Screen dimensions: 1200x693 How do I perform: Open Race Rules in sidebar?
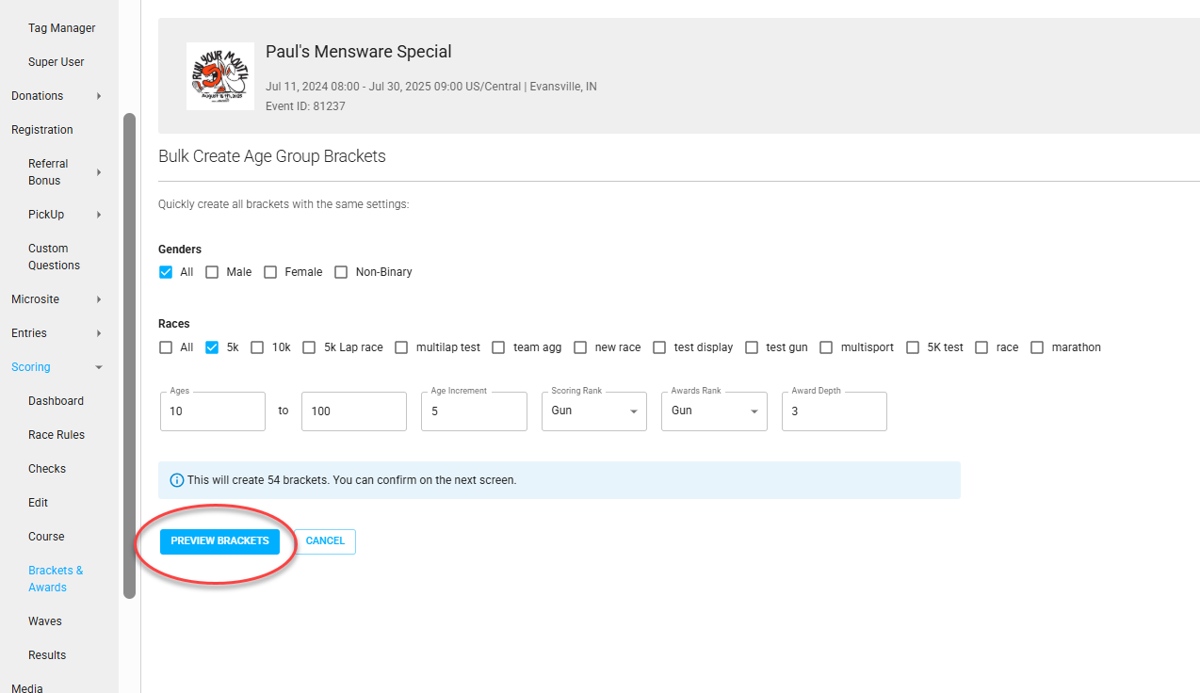[x=57, y=435]
